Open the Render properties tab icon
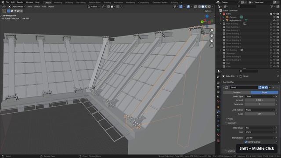281x158 pixels. point(218,83)
